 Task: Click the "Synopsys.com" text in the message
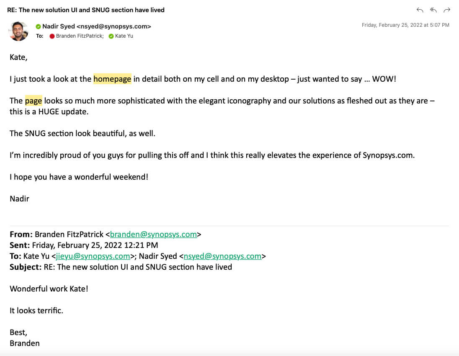tap(388, 155)
